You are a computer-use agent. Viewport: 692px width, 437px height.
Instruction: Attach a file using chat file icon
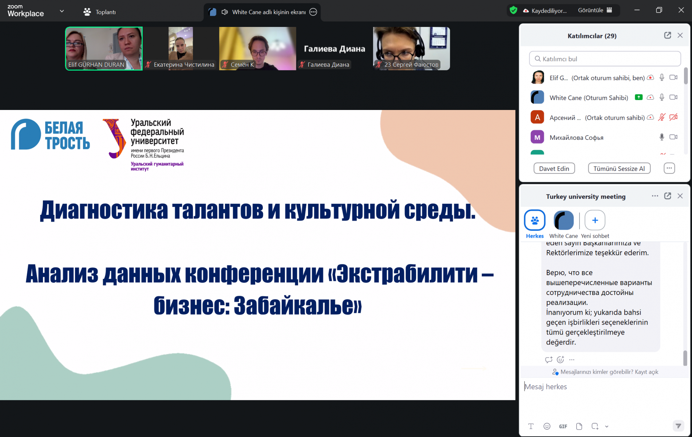coord(579,426)
